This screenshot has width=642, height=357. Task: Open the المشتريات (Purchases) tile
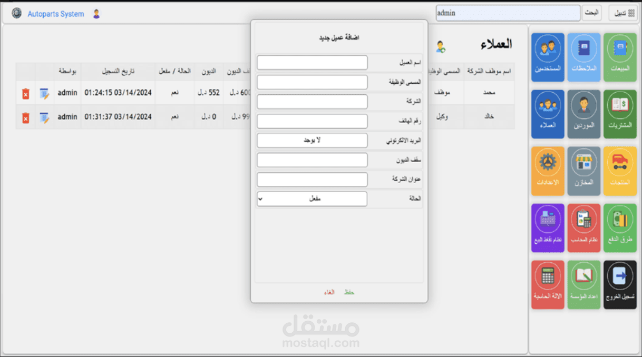click(x=620, y=114)
